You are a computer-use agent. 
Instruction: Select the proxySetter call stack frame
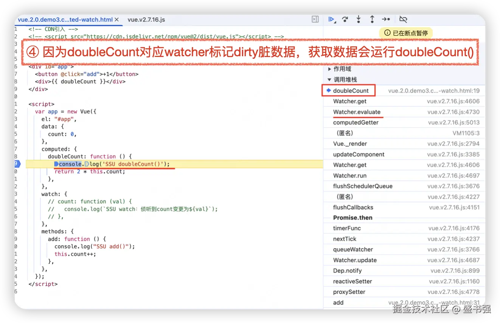(x=404, y=292)
